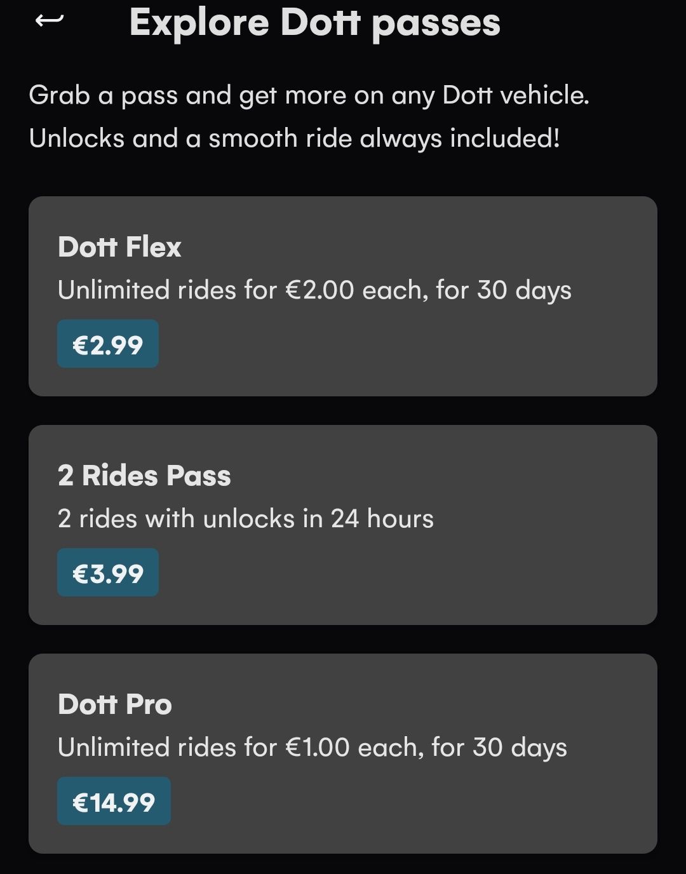The image size is (686, 874).
Task: Tap the back arrow icon
Action: [50, 21]
